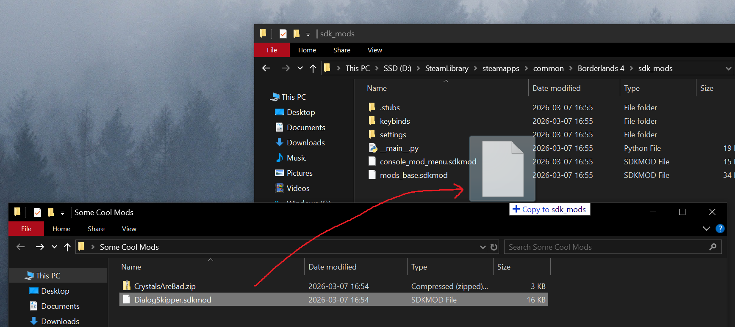The width and height of the screenshot is (735, 327).
Task: Open the File menu in Some Cool Mods
Action: (26, 229)
